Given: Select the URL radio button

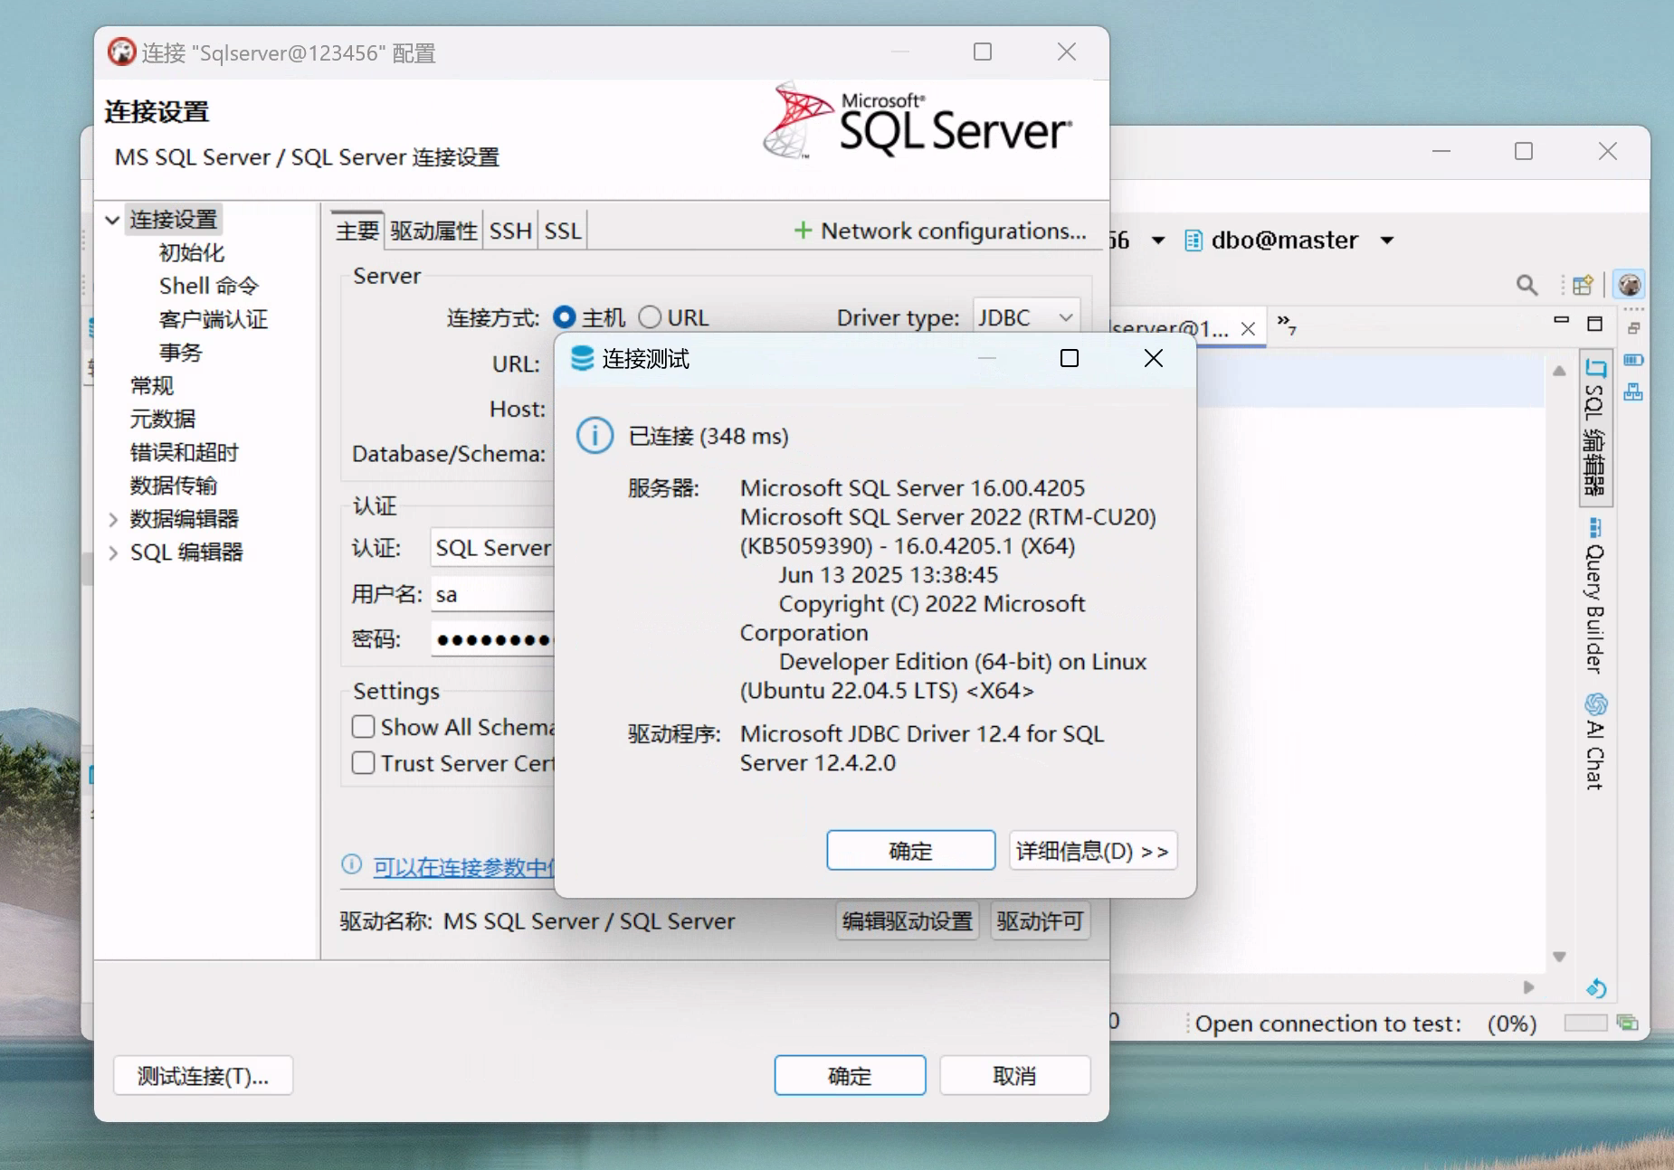Looking at the screenshot, I should pos(650,317).
